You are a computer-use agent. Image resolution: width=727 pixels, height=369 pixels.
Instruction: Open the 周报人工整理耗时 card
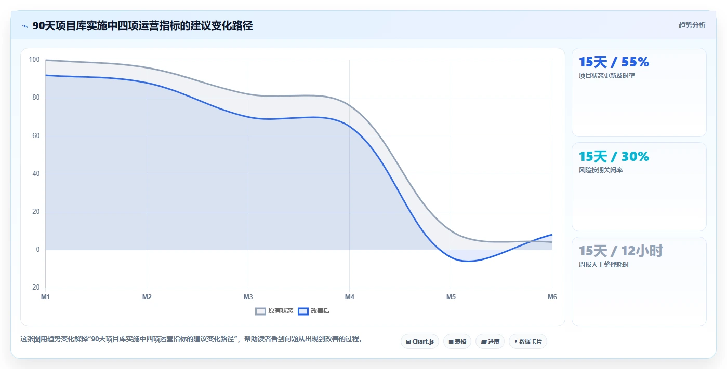(639, 281)
